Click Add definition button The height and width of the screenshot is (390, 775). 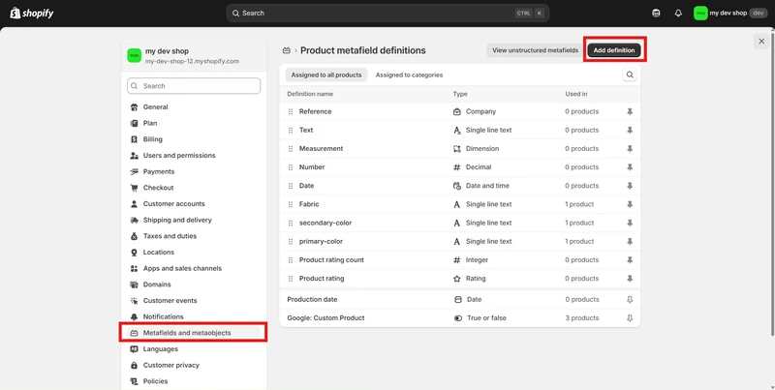[x=614, y=50]
